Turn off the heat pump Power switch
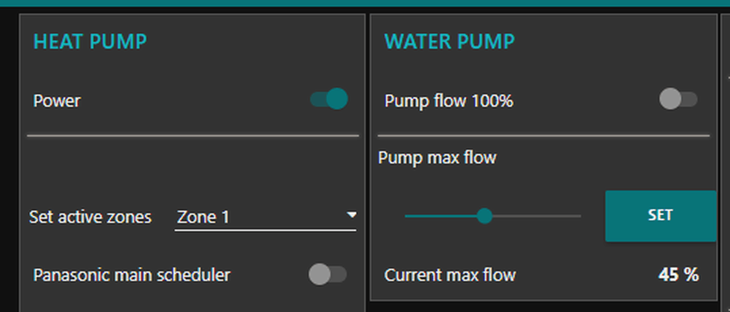The height and width of the screenshot is (312, 730). pyautogui.click(x=329, y=99)
